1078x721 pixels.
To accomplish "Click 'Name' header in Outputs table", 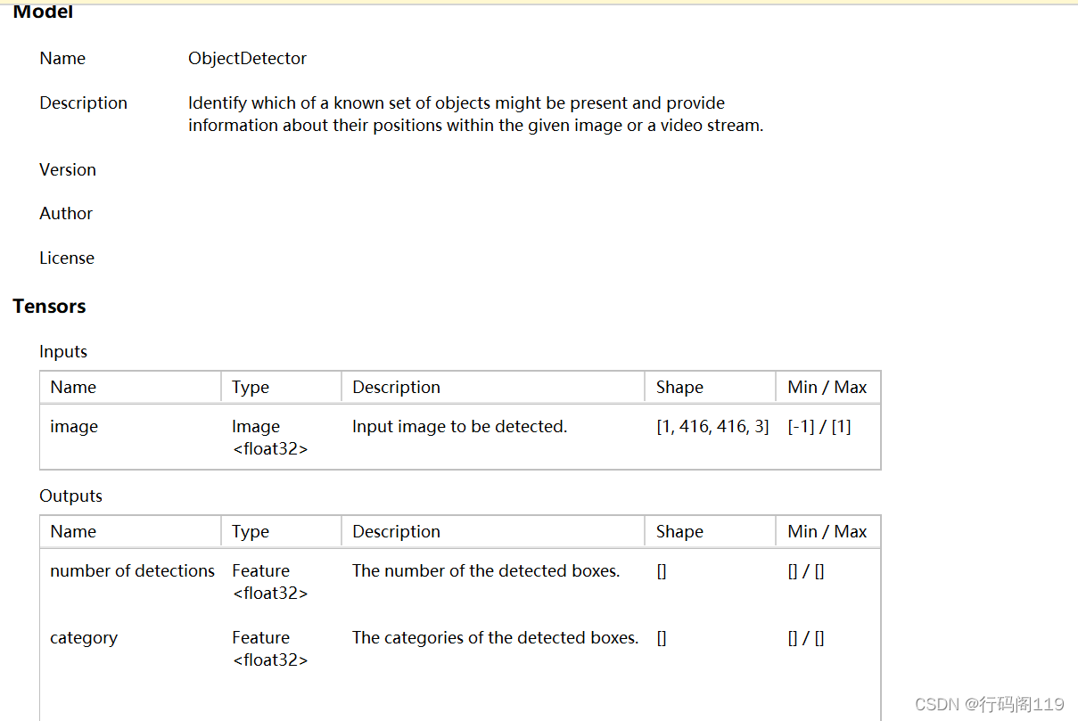I will 73,532.
